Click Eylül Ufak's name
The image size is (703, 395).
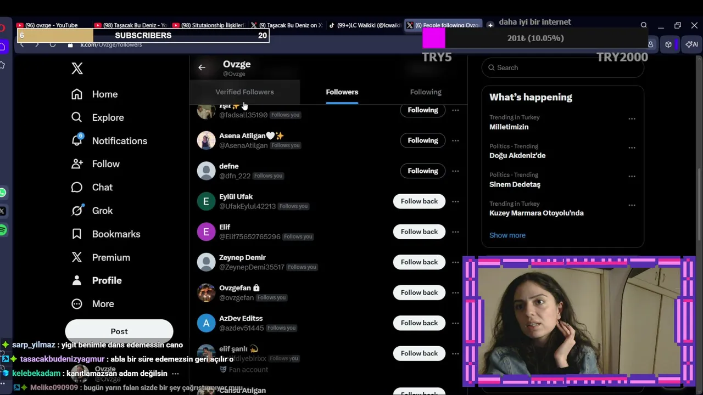pos(236,196)
